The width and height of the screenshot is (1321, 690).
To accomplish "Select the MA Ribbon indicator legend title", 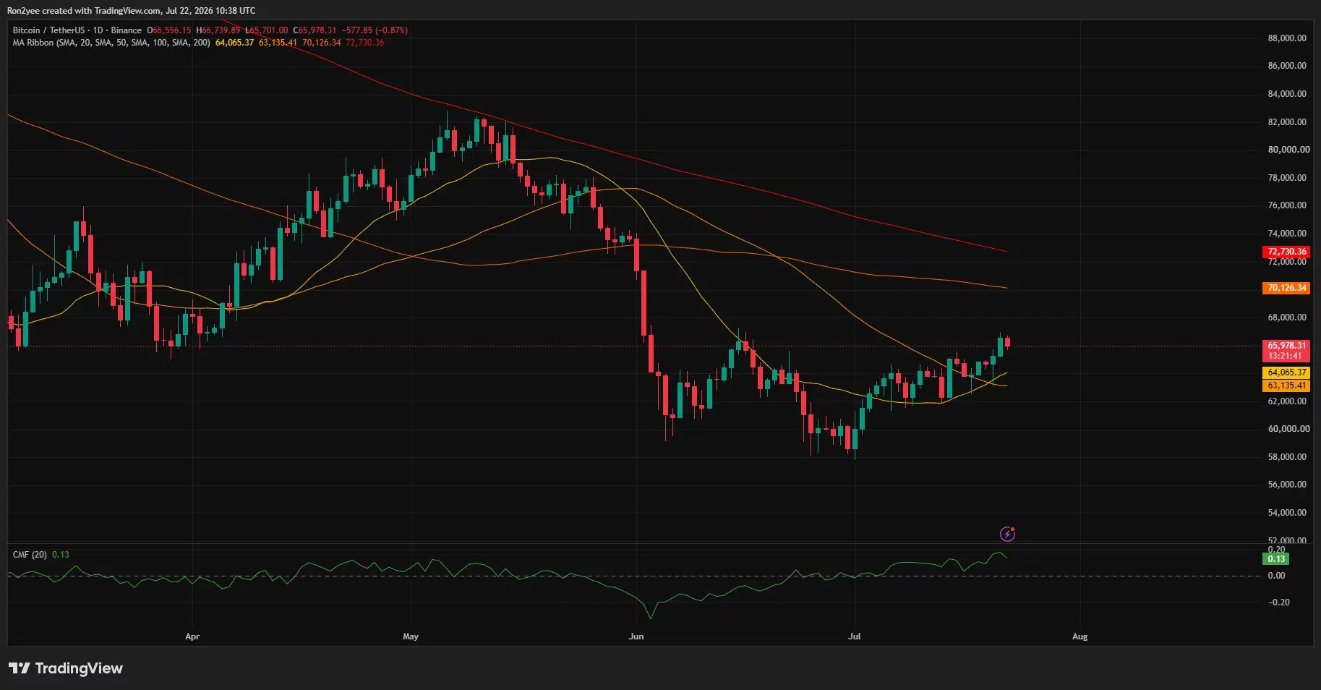I will pyautogui.click(x=111, y=43).
